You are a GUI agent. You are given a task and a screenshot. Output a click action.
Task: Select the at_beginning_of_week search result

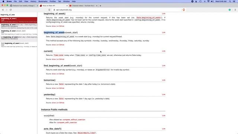19,39
